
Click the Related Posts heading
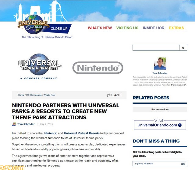click(x=151, y=98)
